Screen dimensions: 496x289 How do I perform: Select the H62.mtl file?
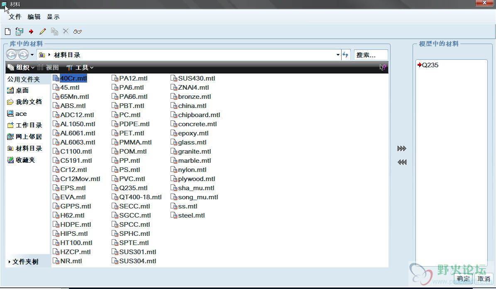click(68, 216)
